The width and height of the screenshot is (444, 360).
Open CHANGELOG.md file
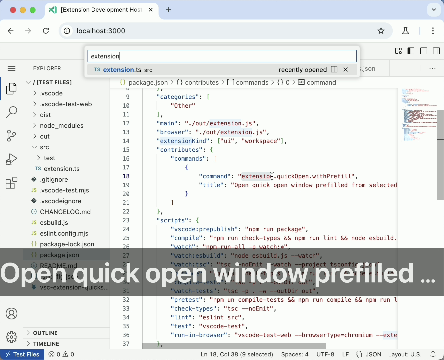(x=67, y=212)
